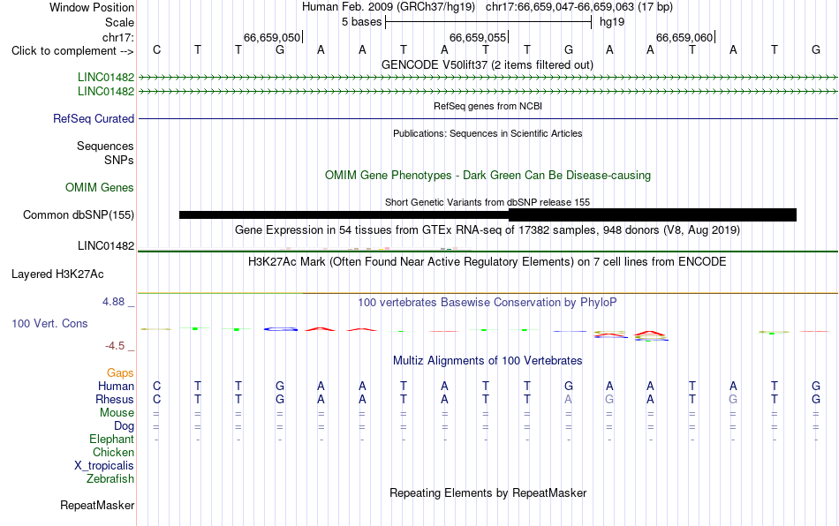Open the H3K27Ac Mark track title

coord(488,262)
